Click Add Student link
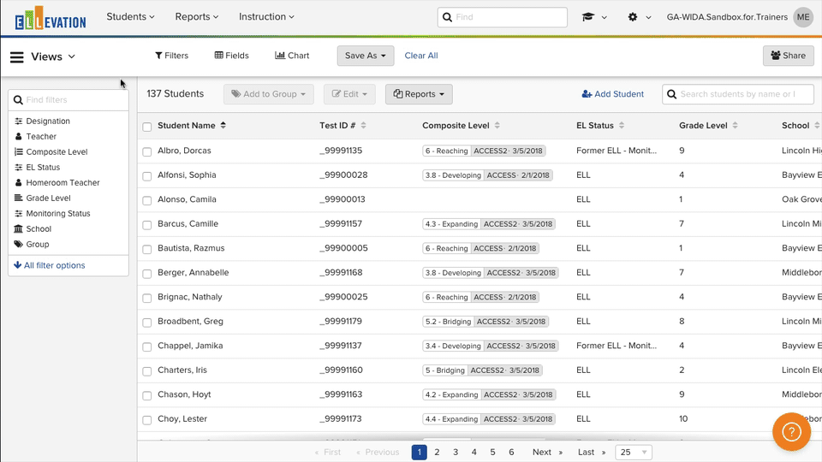 tap(613, 94)
